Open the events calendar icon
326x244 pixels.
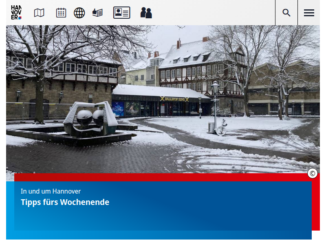[x=61, y=13]
